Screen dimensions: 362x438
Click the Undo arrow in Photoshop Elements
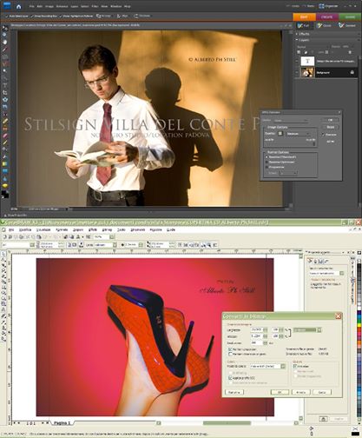point(294,6)
